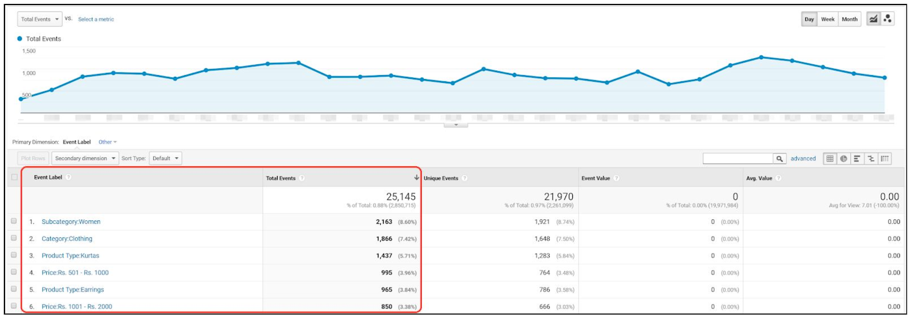This screenshot has height=320, width=912.
Task: Expand the Other primary dimension menu
Action: [107, 142]
